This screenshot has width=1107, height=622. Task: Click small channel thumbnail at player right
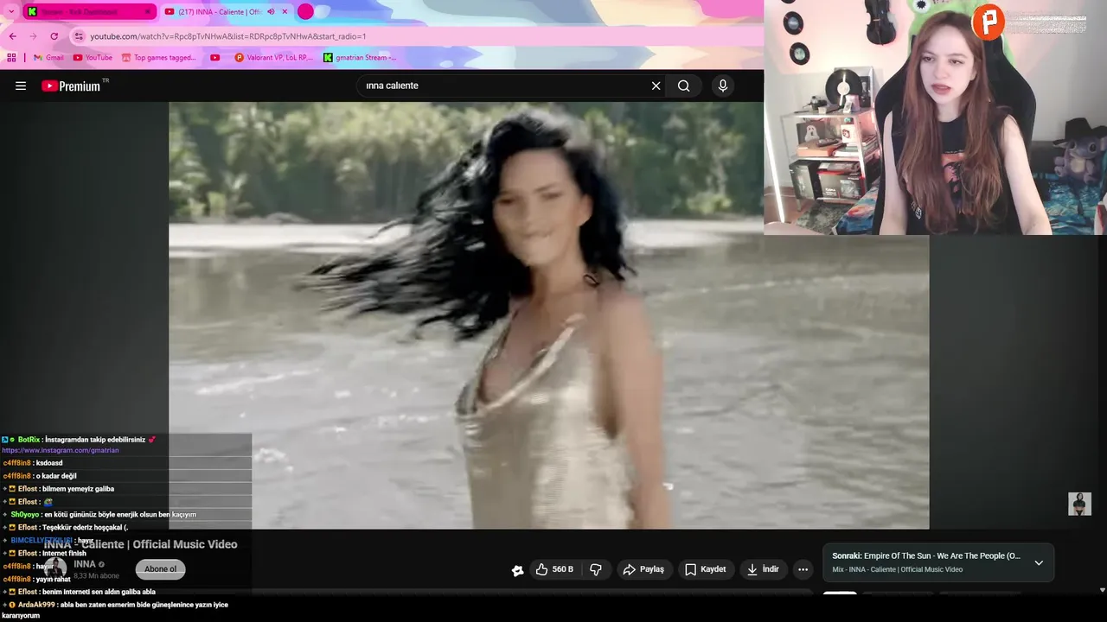click(1079, 504)
